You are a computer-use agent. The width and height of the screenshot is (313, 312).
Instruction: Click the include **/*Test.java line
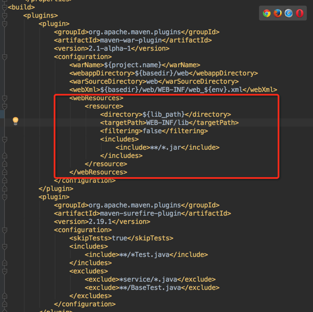(x=146, y=255)
